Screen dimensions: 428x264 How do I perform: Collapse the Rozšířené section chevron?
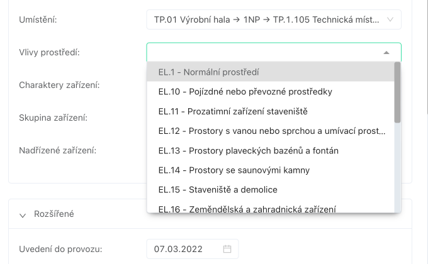click(x=23, y=214)
